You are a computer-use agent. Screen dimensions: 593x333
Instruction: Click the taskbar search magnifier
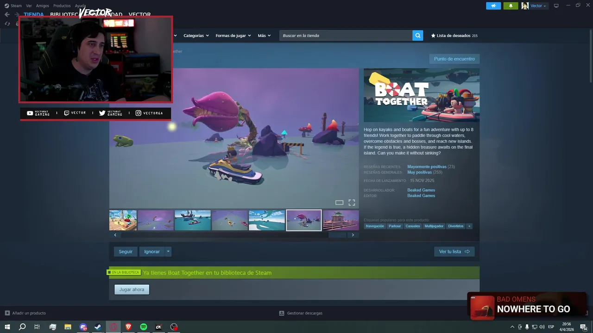(22, 327)
